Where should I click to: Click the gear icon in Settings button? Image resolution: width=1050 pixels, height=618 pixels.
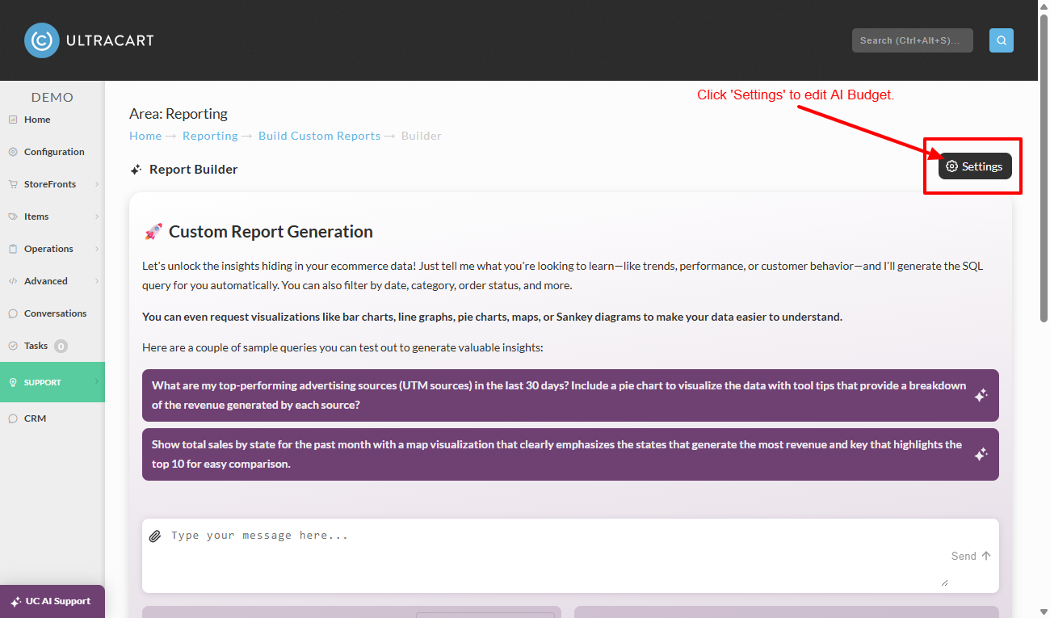(952, 166)
